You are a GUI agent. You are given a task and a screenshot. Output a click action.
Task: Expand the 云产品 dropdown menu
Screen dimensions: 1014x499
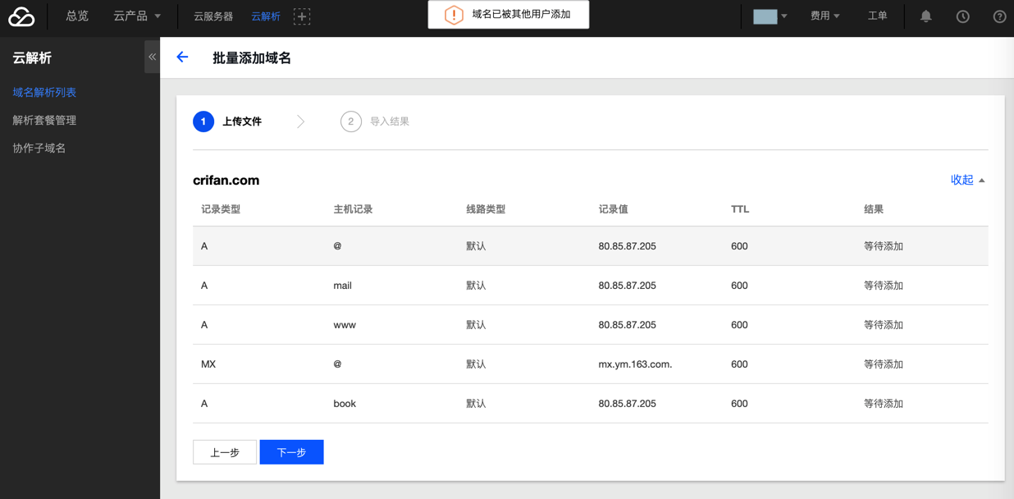[x=137, y=16]
